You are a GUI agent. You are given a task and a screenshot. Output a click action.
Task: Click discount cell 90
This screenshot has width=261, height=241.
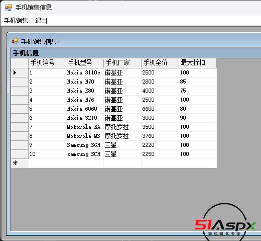[198, 118]
